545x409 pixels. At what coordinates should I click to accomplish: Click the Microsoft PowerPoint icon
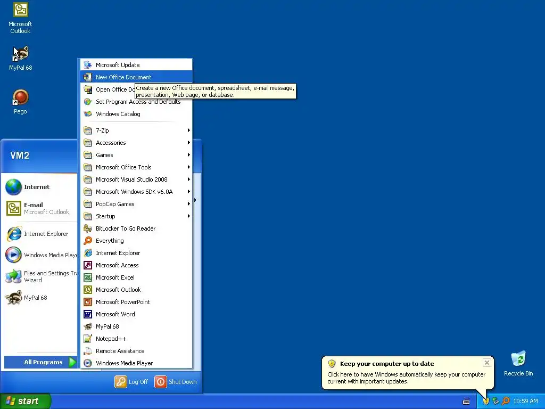click(88, 302)
